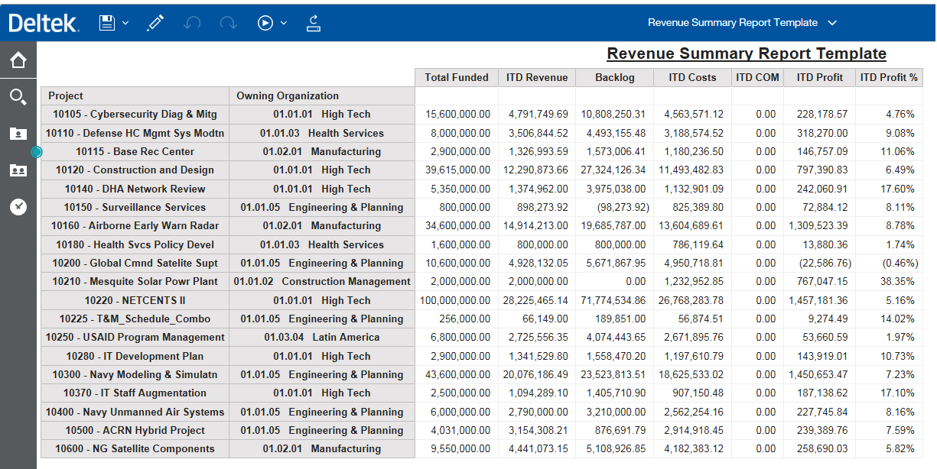Expand the Save options dropdown arrow
The width and height of the screenshot is (937, 469).
click(x=126, y=23)
